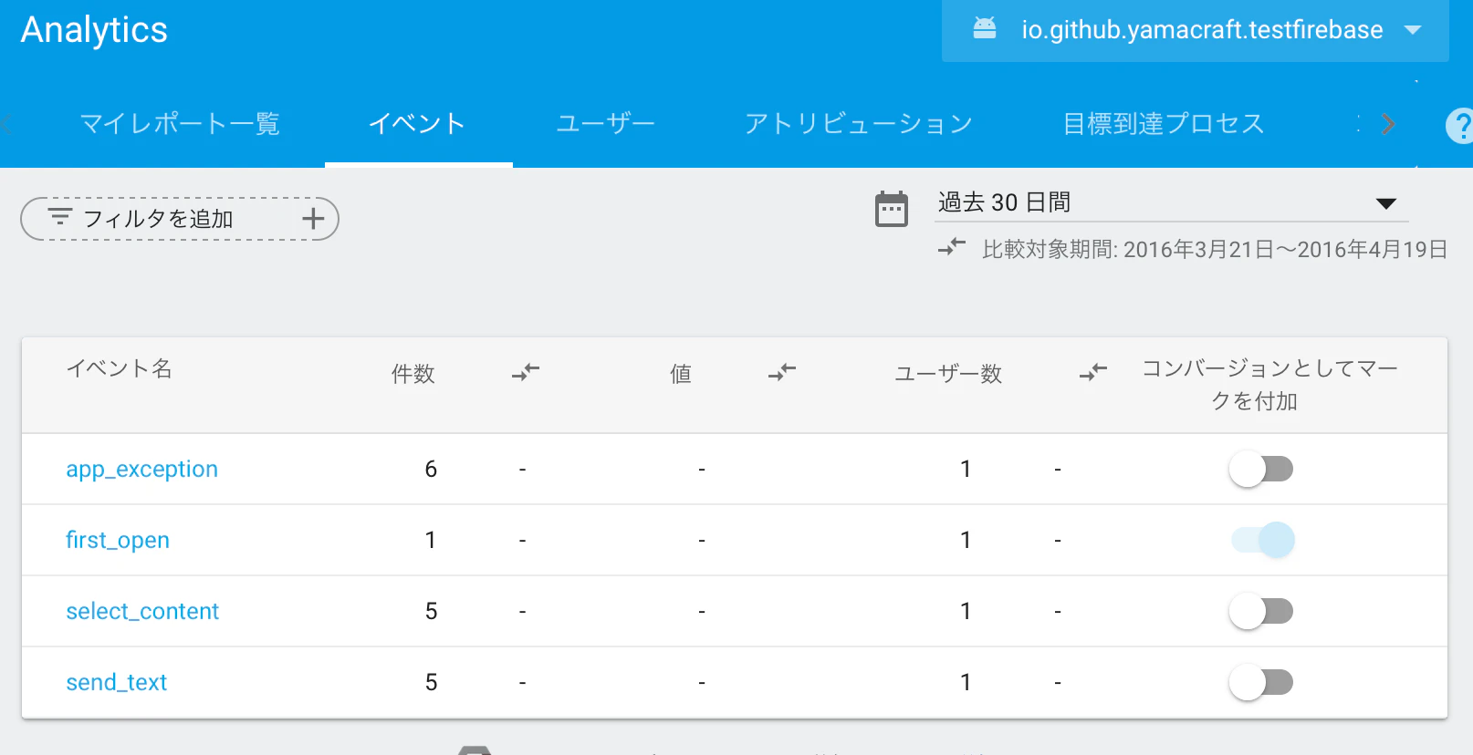Click the 比較対象期間 date range text
The height and width of the screenshot is (755, 1473).
click(x=1215, y=249)
